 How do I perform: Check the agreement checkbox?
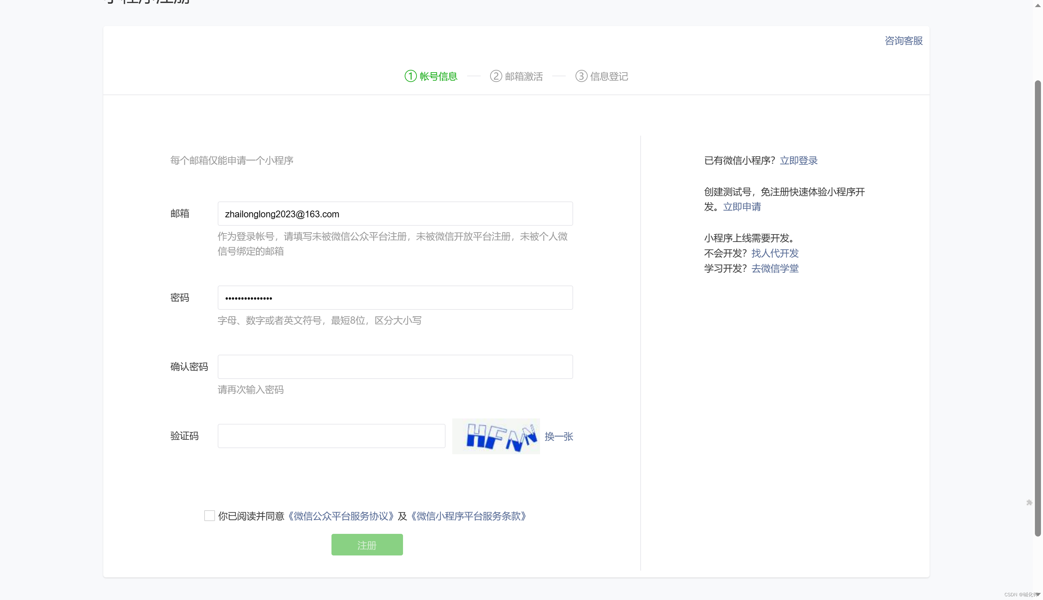pos(209,516)
